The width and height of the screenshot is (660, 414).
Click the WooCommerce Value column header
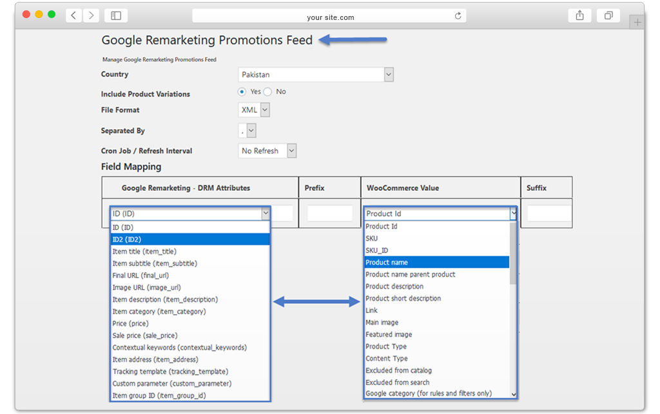tap(403, 188)
